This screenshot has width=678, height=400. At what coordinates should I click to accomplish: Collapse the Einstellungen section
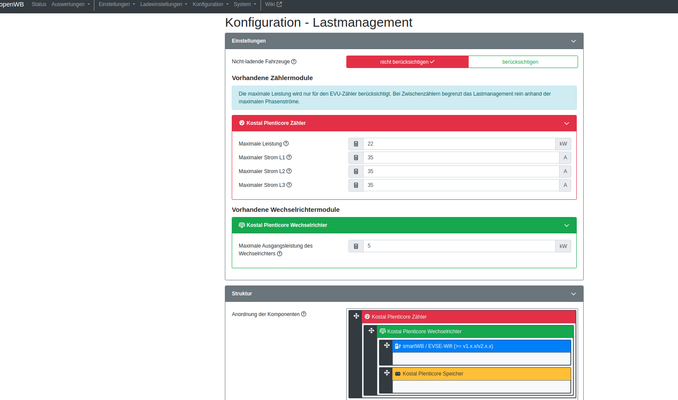[573, 41]
